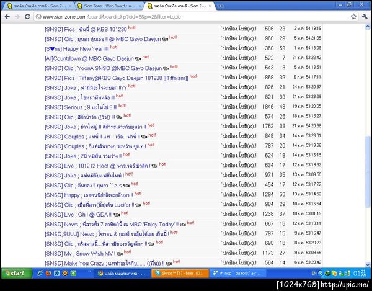Open [SNSD] Live ; Oh ! @ GDA topic

pyautogui.click(x=78, y=215)
